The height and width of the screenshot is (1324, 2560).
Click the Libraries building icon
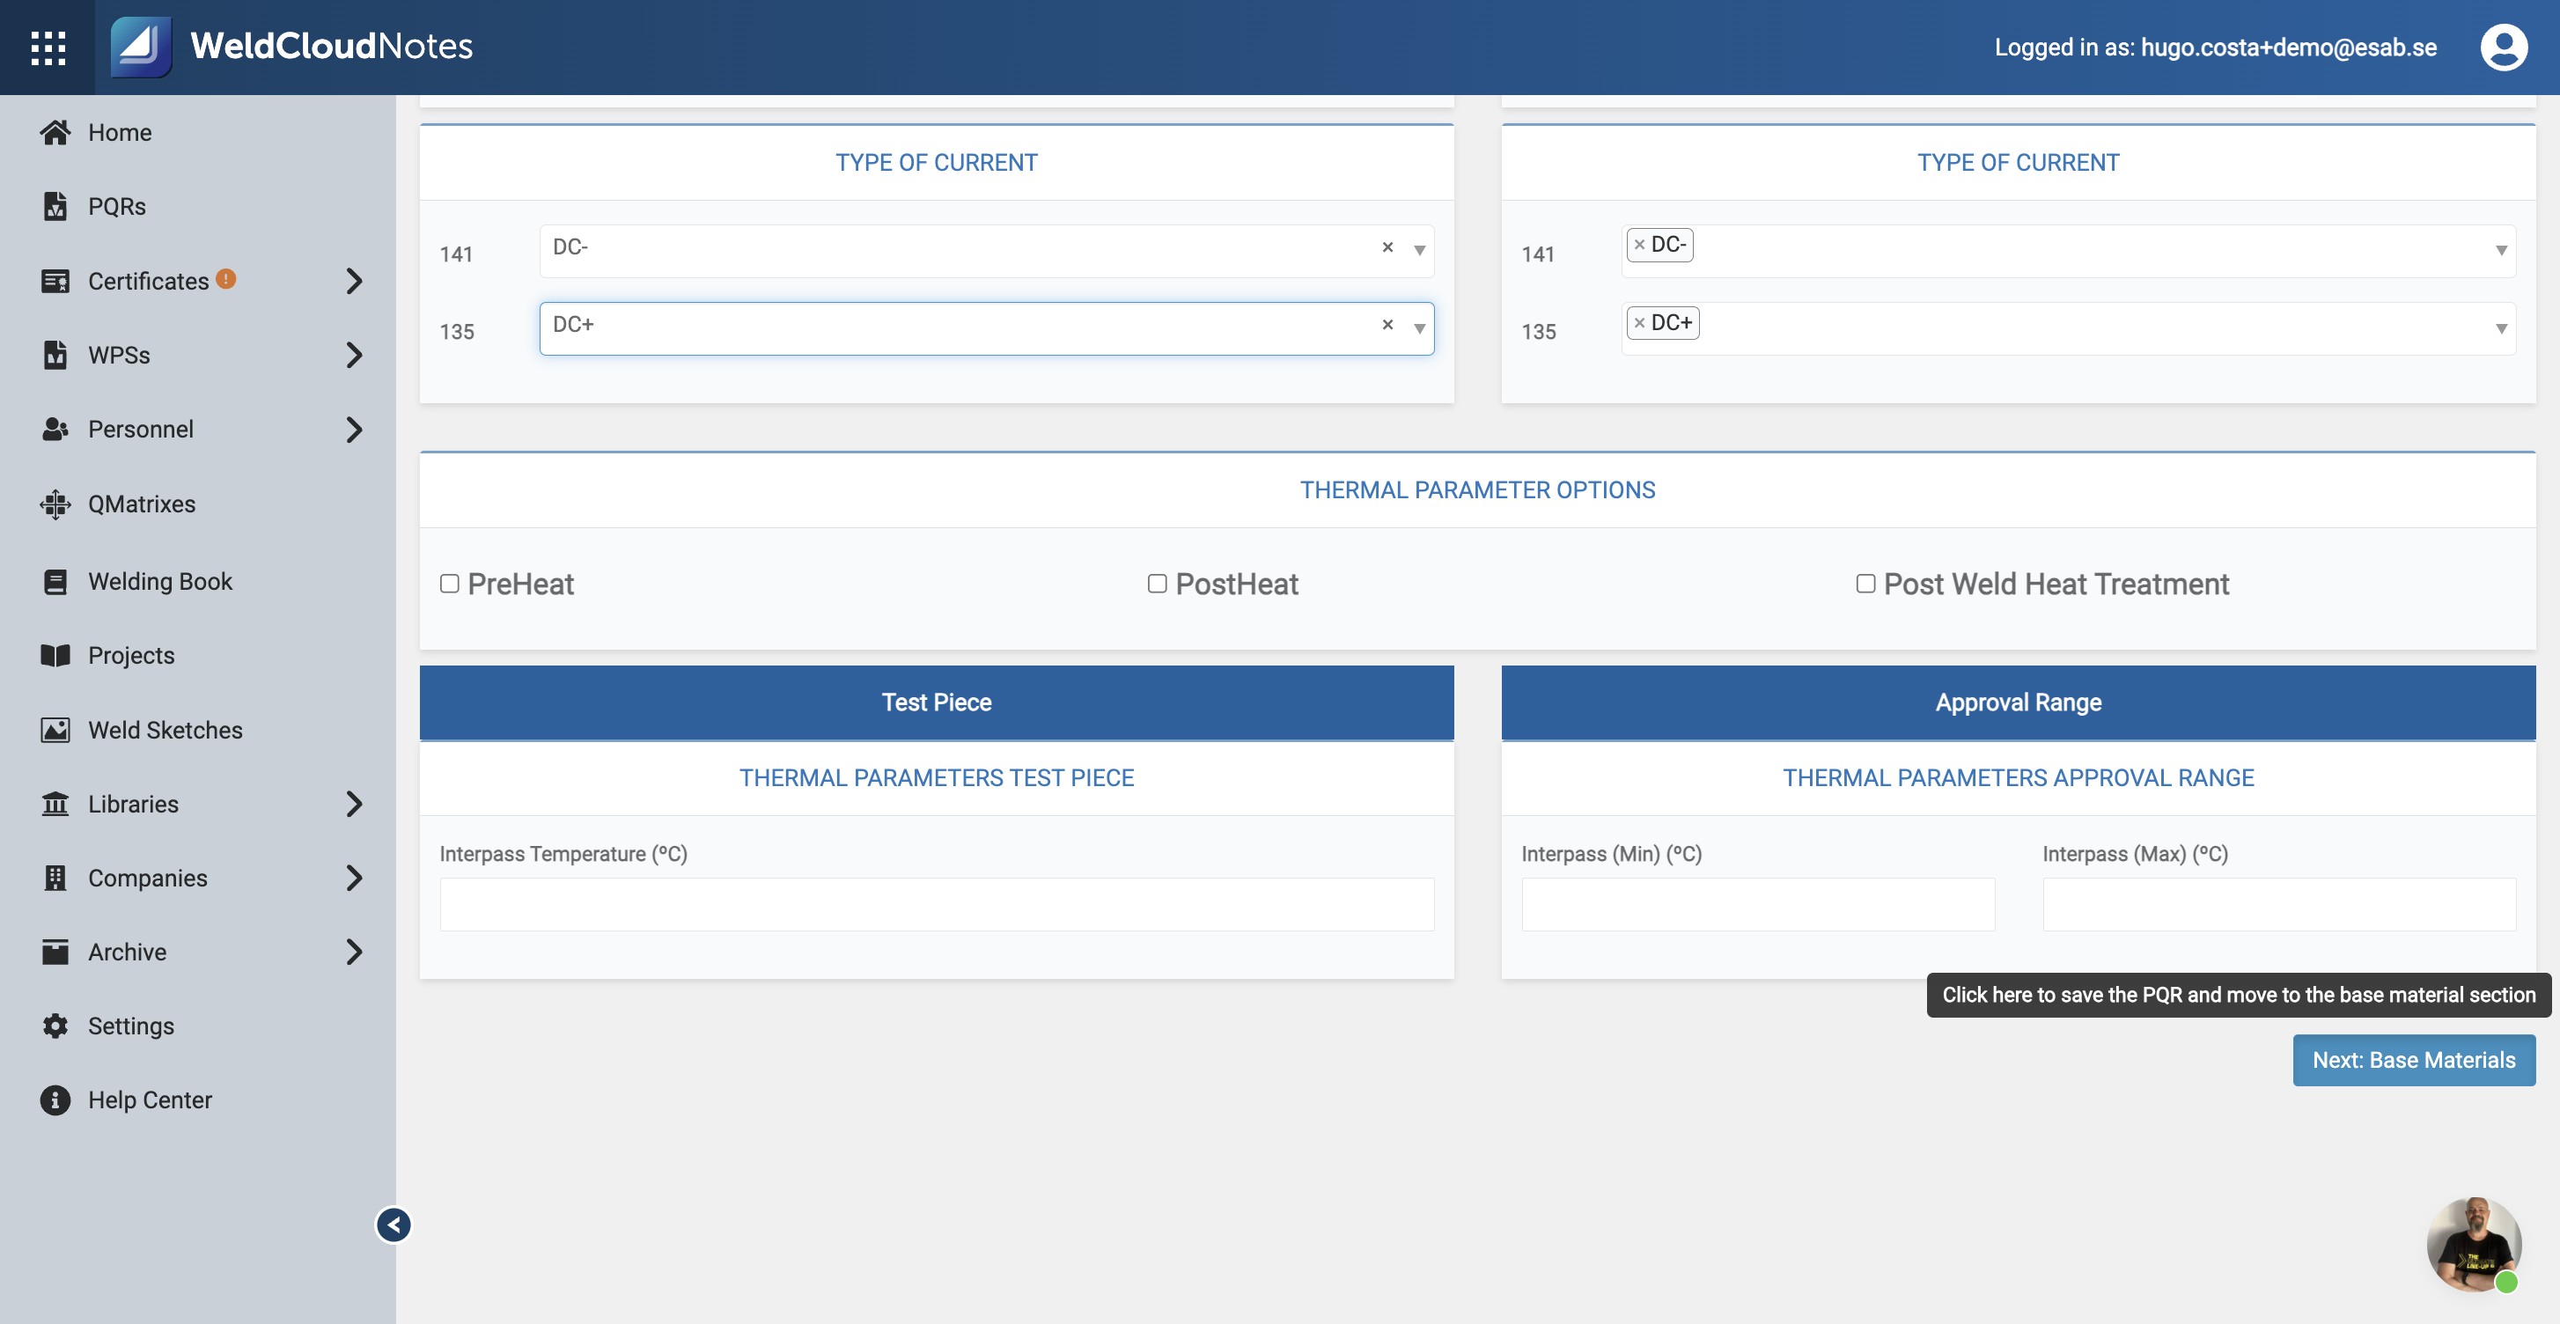tap(55, 803)
